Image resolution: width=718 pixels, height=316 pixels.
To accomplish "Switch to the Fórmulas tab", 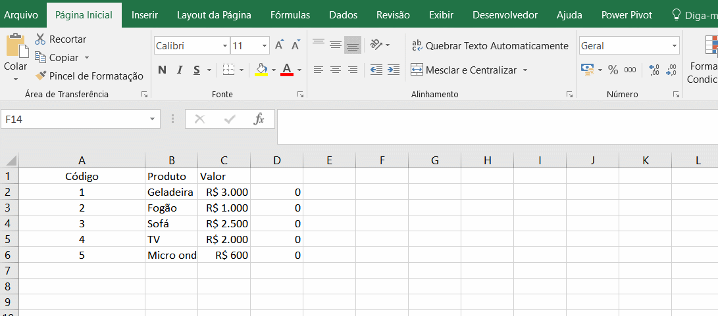I will 290,14.
